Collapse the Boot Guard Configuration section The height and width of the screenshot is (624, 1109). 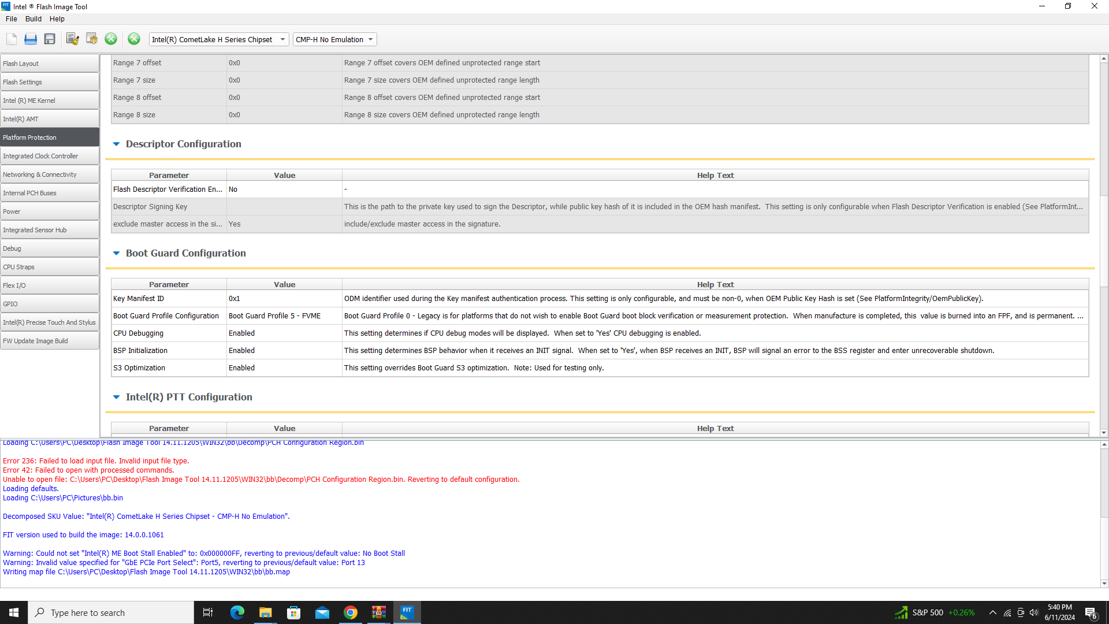click(116, 253)
